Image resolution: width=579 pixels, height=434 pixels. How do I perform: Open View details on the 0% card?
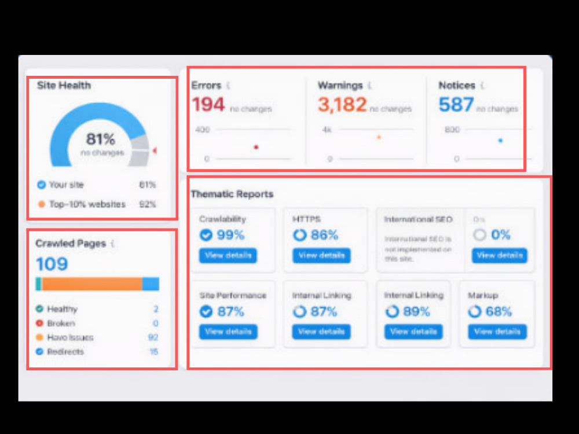pyautogui.click(x=499, y=255)
